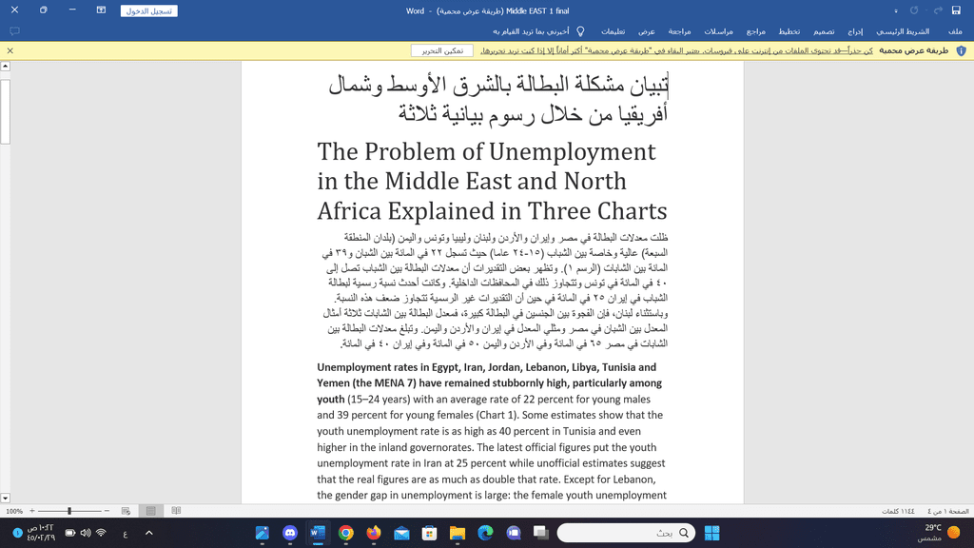The height and width of the screenshot is (548, 974).
Task: Open the taskbar clock and date
Action: point(40,533)
